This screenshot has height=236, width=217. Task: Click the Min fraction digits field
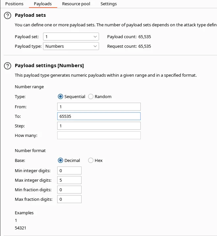[69, 190]
